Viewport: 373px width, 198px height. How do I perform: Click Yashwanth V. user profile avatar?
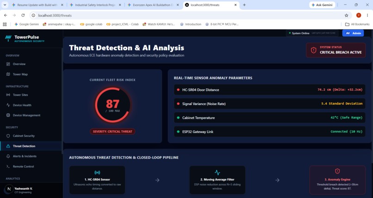click(9, 189)
